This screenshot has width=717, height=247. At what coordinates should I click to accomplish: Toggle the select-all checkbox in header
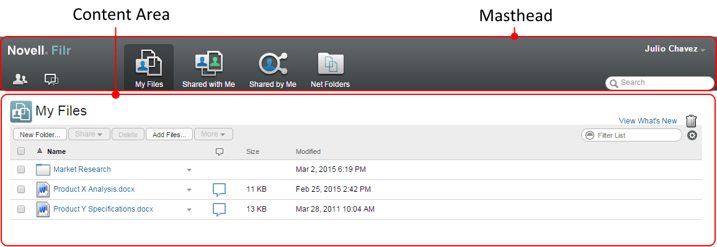21,151
